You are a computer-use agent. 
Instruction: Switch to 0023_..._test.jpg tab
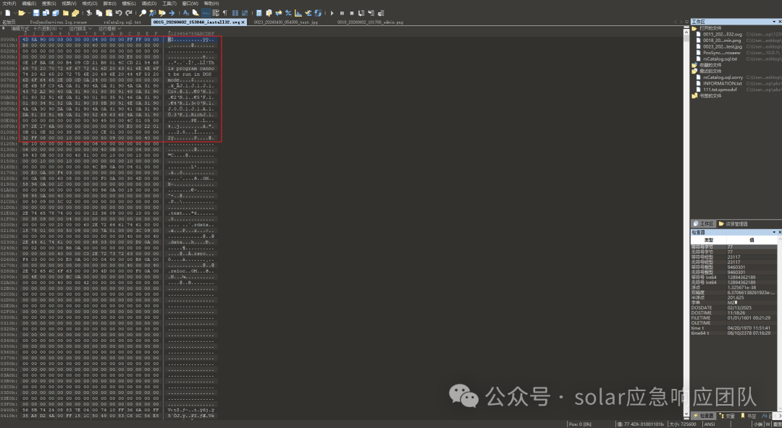coord(286,22)
